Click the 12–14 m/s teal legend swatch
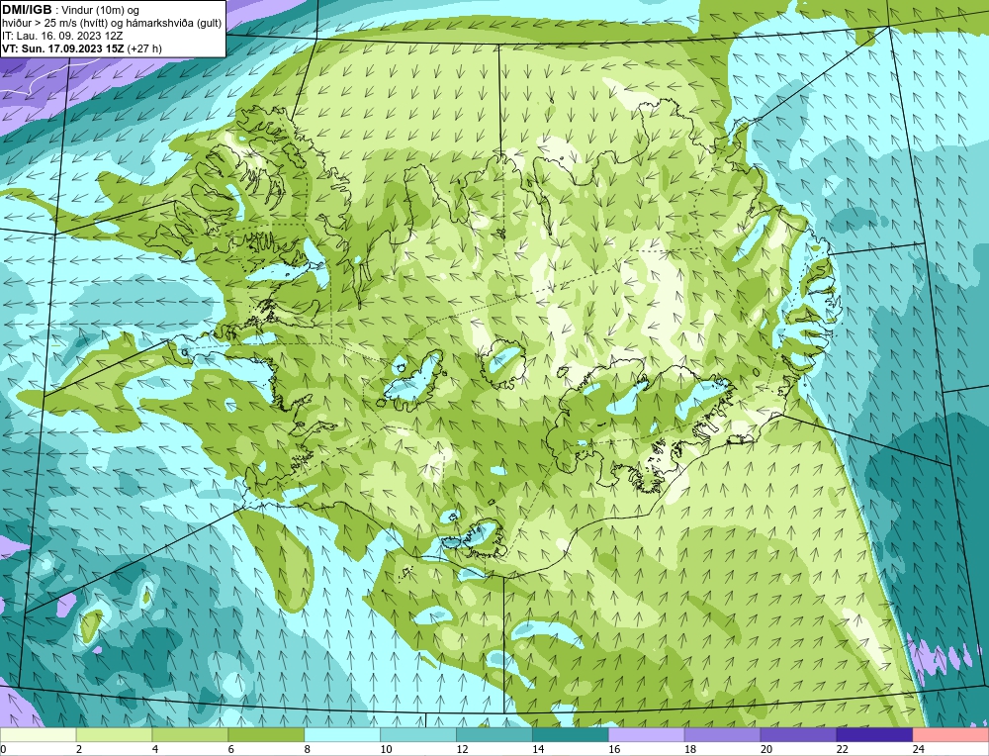989x756 pixels. pyautogui.click(x=494, y=735)
